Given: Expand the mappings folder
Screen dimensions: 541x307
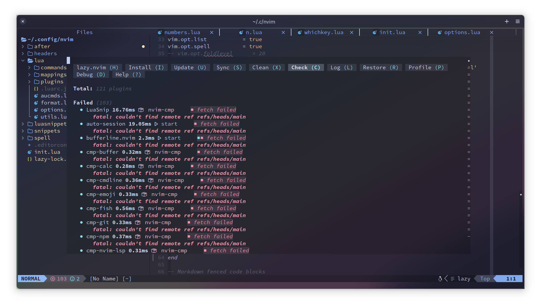Looking at the screenshot, I should click(29, 75).
